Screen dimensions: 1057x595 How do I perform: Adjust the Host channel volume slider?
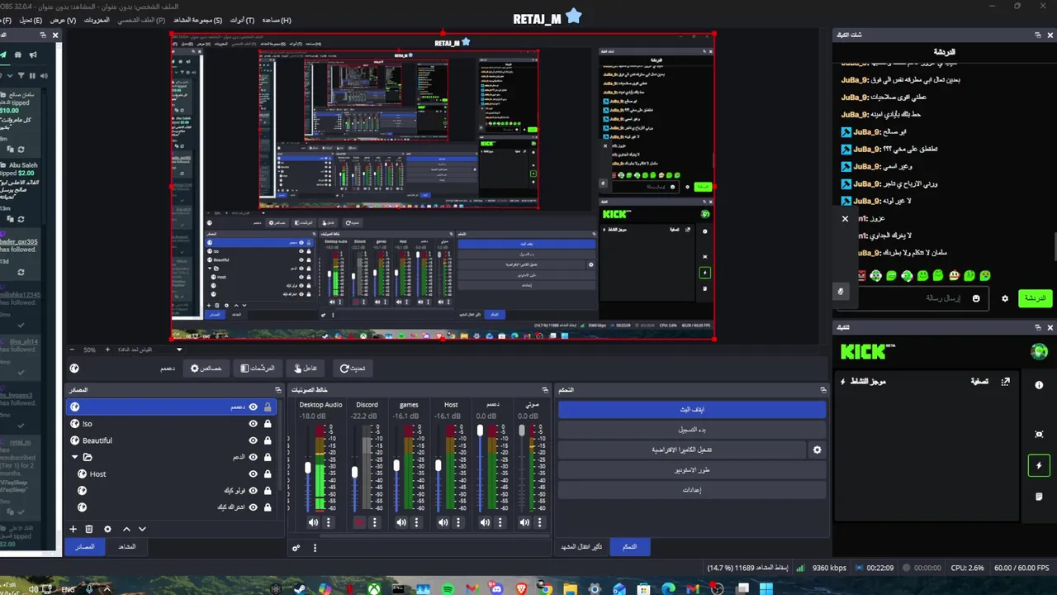438,466
